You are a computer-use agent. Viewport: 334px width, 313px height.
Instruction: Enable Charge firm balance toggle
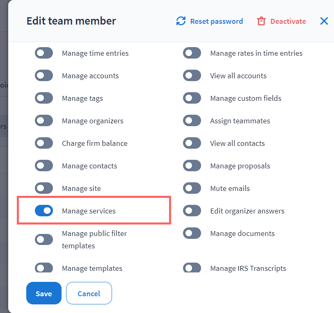44,143
